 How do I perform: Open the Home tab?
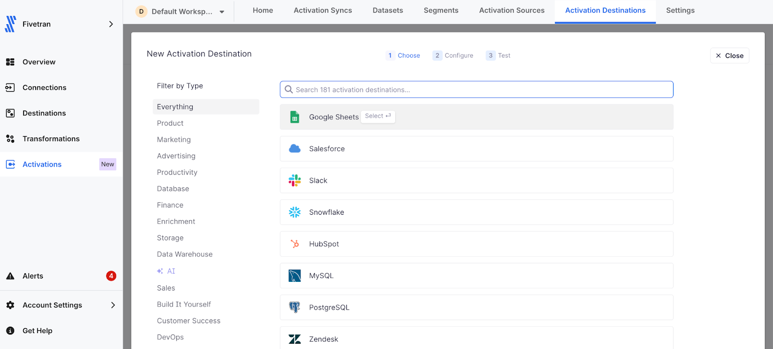[263, 10]
